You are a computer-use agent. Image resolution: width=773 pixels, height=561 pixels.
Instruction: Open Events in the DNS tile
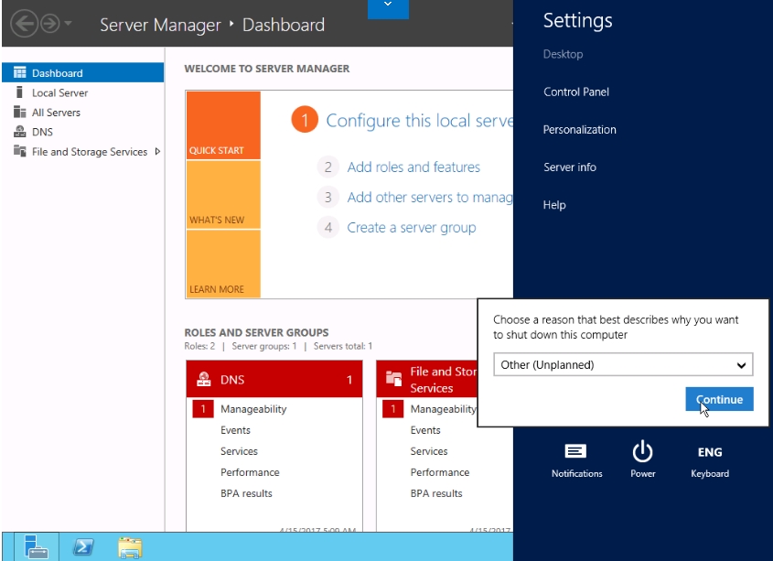(x=235, y=430)
